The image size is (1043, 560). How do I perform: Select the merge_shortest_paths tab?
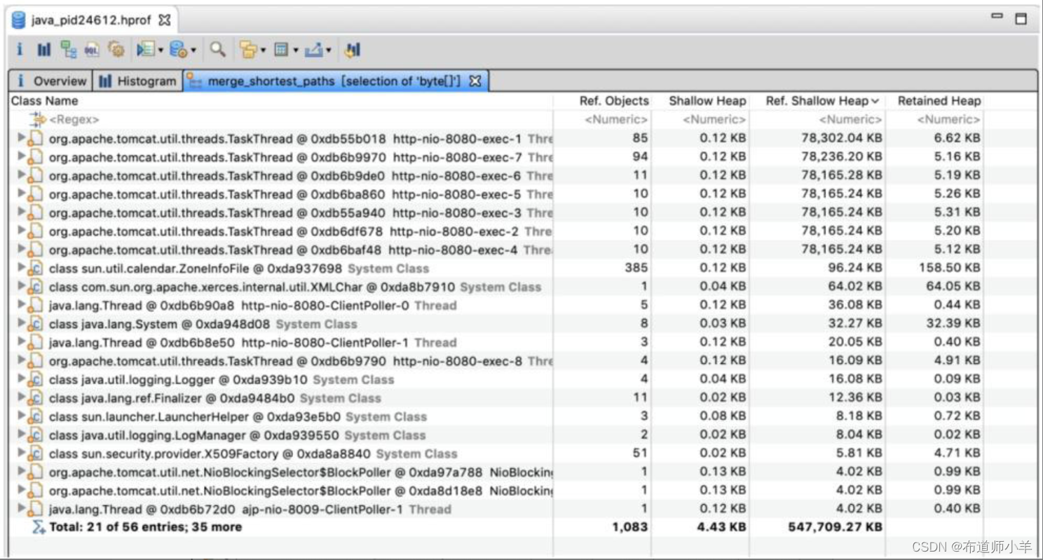(x=336, y=81)
